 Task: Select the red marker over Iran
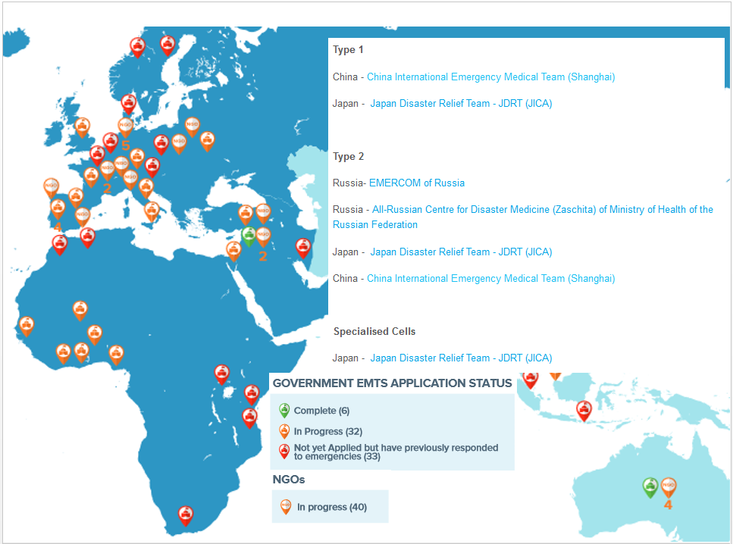point(303,248)
